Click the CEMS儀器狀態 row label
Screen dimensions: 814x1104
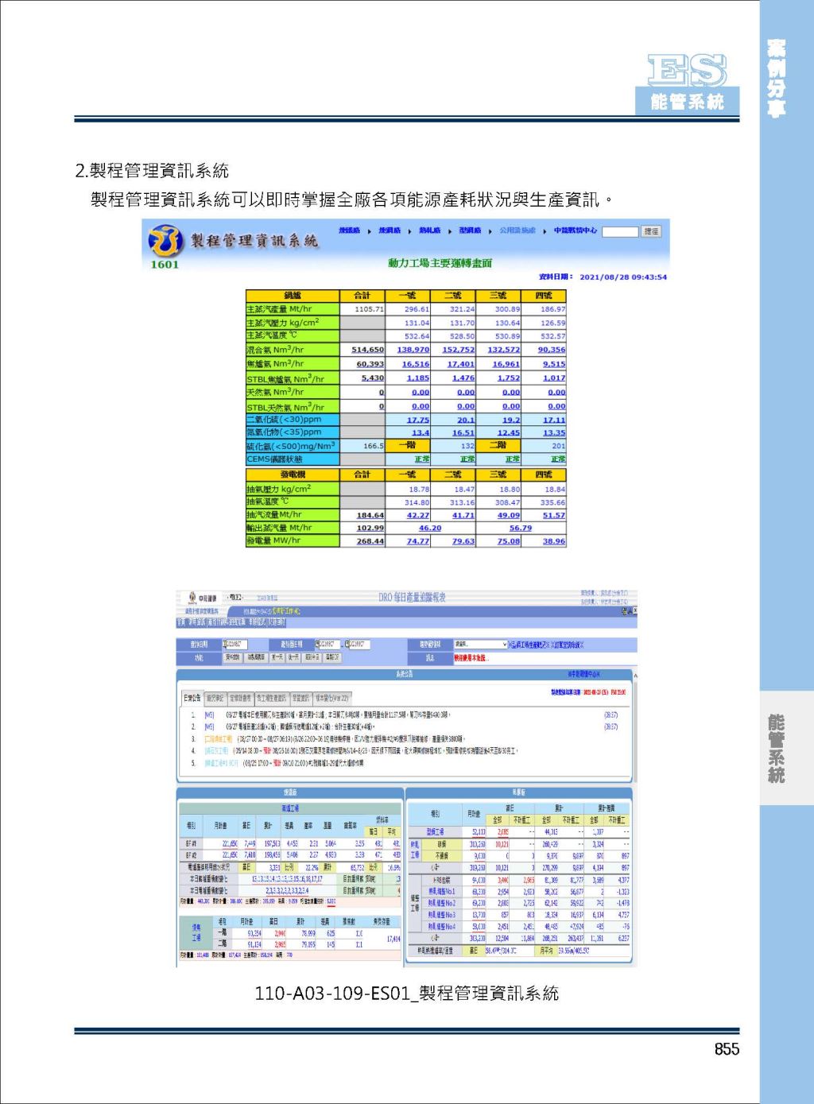click(293, 459)
